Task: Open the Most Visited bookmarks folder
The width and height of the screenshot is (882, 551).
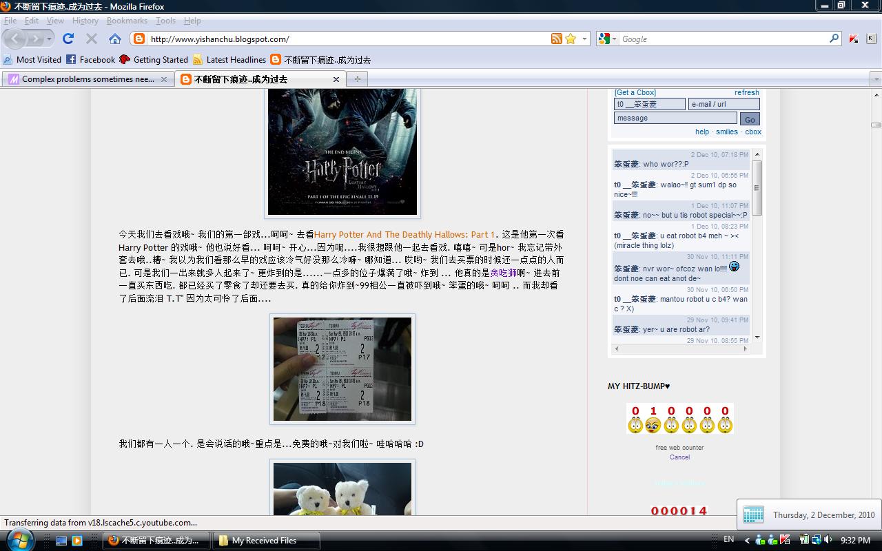Action: [x=32, y=60]
